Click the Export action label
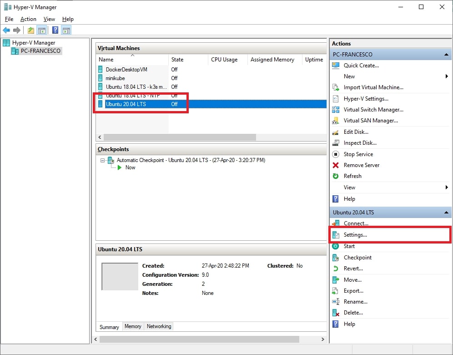 pos(353,291)
